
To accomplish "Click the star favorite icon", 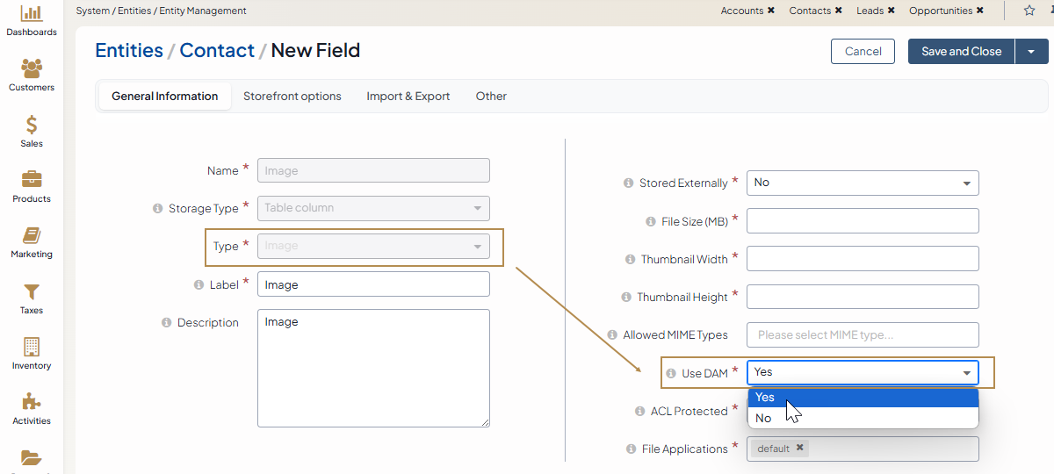I will coord(1029,11).
